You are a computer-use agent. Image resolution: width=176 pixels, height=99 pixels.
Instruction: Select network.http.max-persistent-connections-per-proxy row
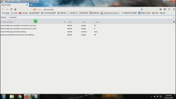click(88, 26)
